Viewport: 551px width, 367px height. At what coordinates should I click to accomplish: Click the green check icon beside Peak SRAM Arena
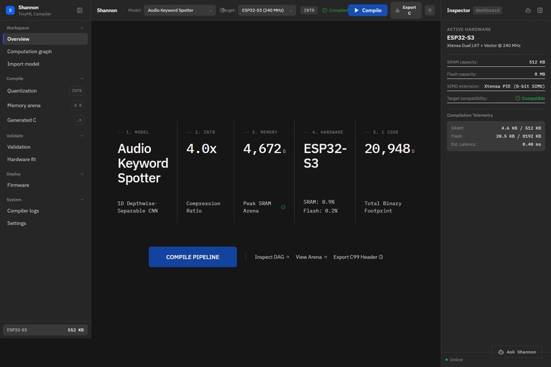pyautogui.click(x=283, y=207)
